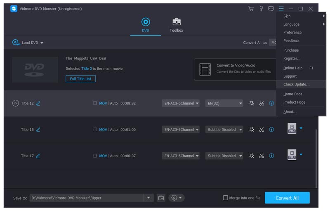
Task: Show info for Title 12
Action: pyautogui.click(x=271, y=103)
